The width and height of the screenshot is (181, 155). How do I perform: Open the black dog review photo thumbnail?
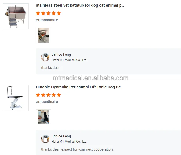point(43,117)
